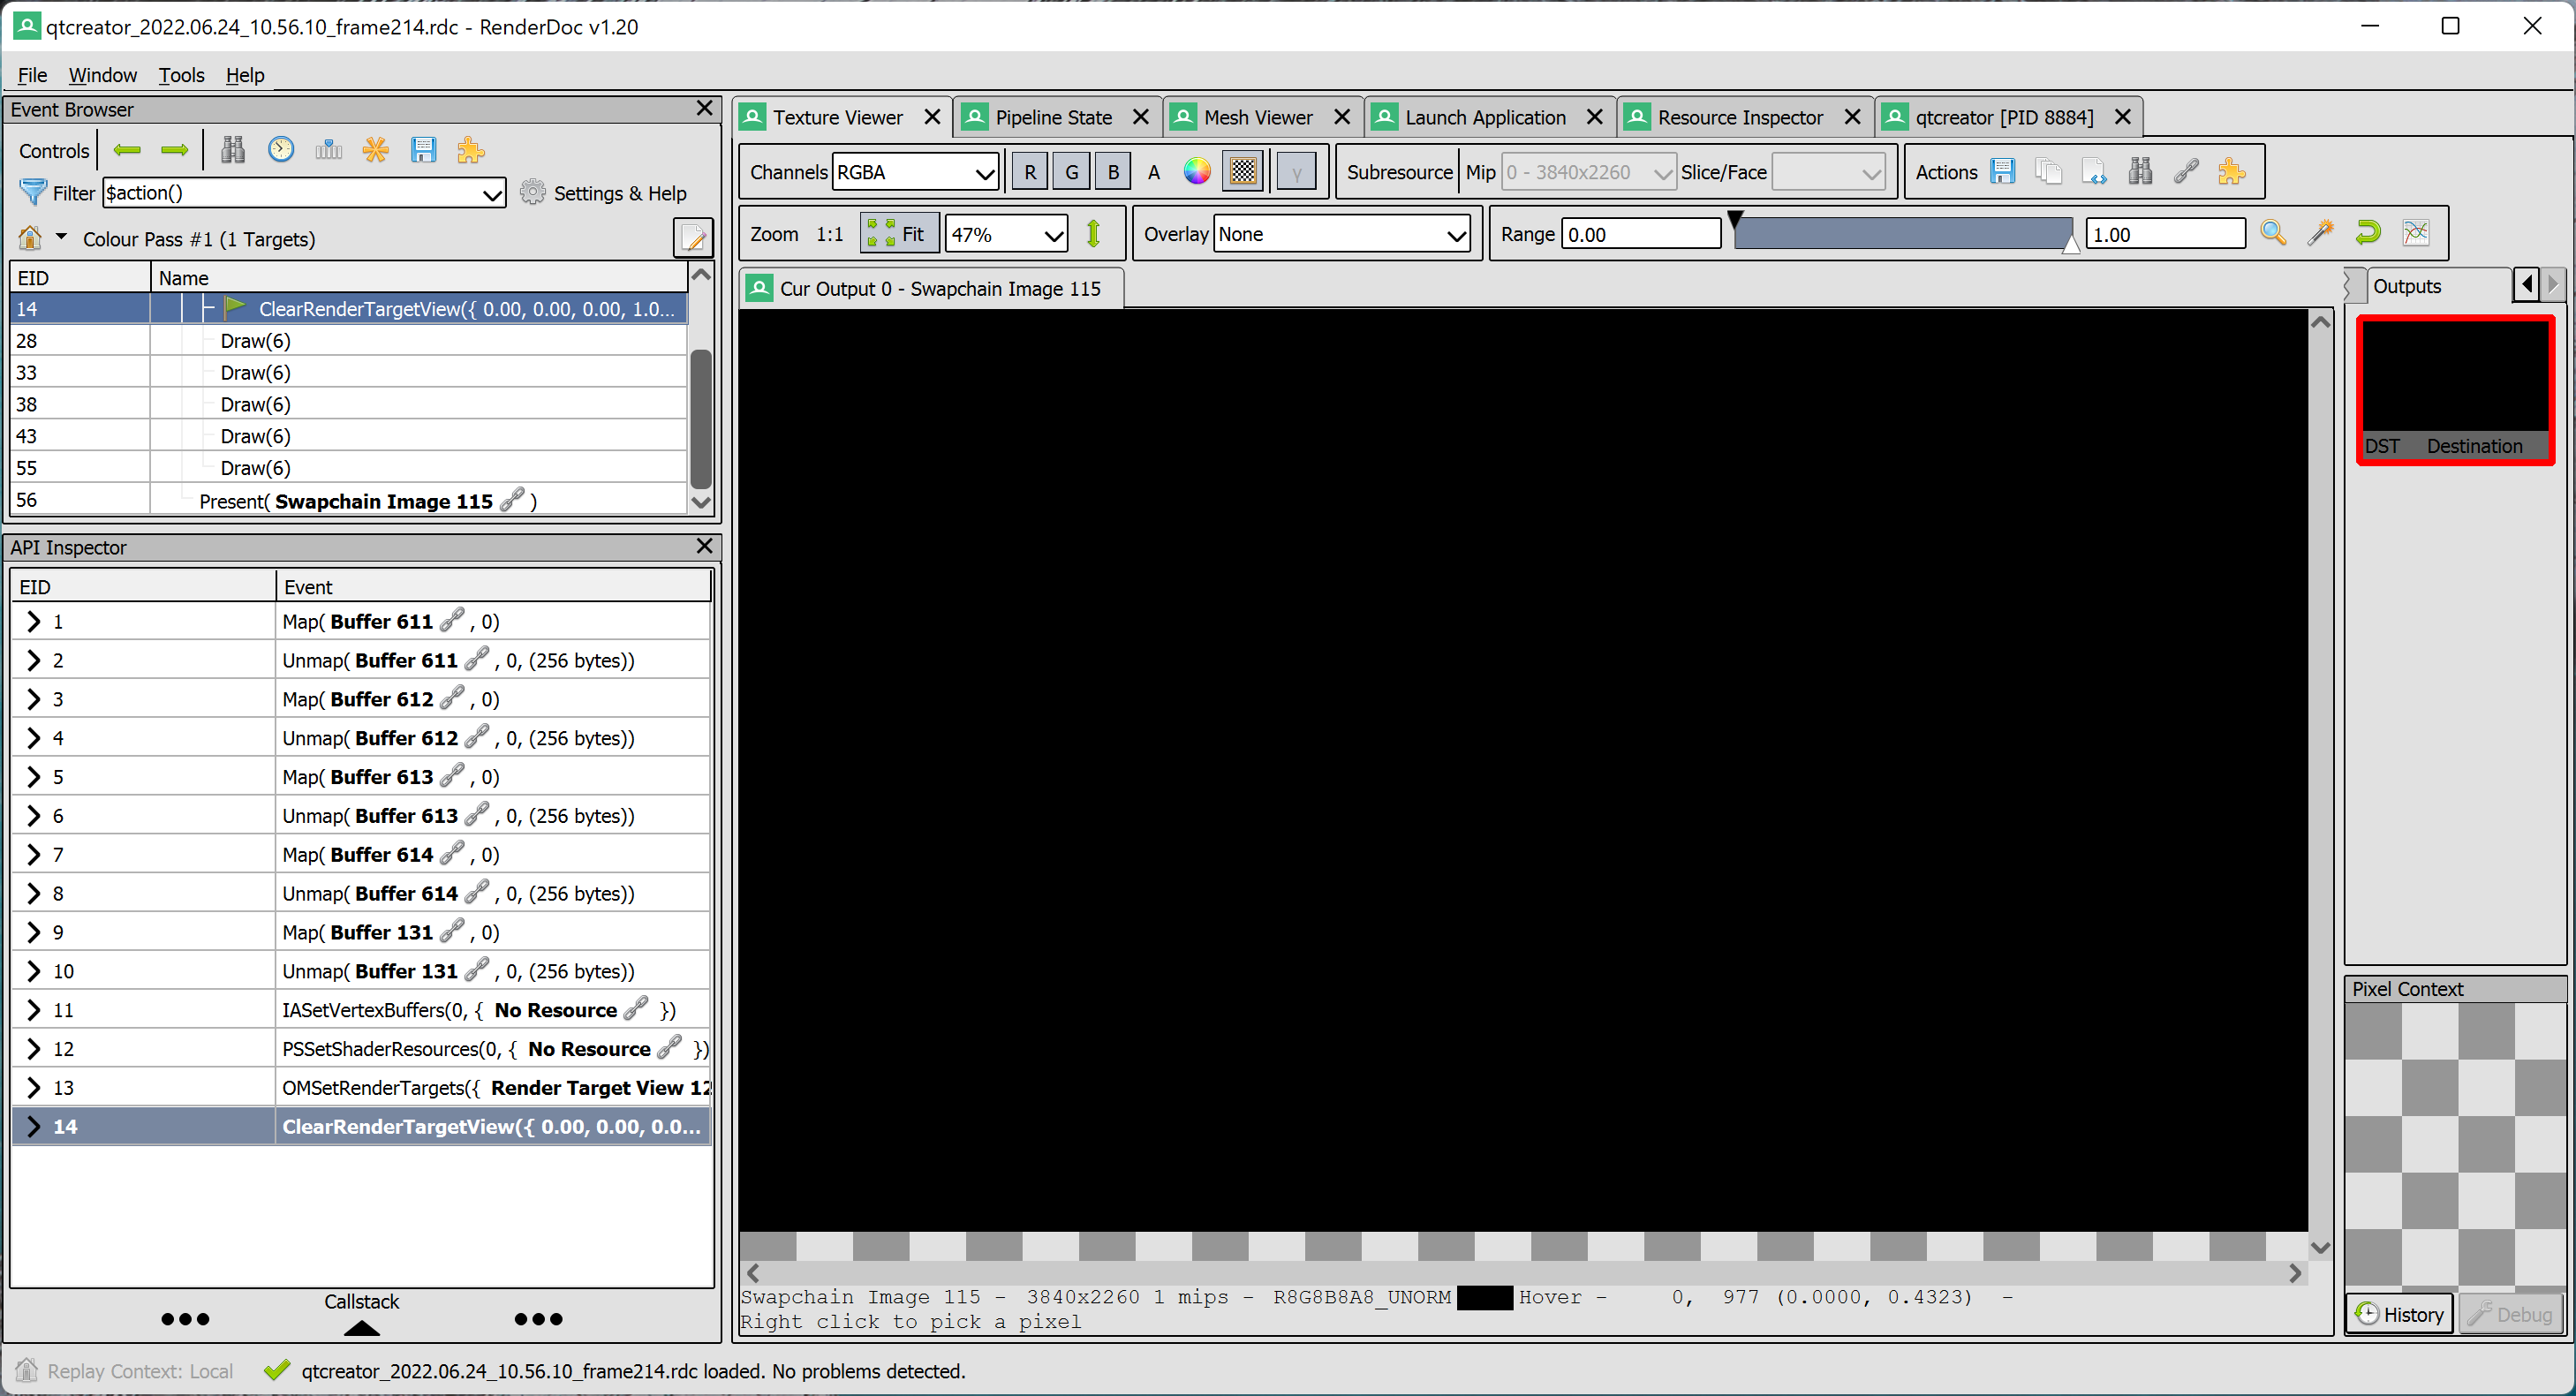Click the magic wand autofit range icon

tap(2321, 232)
